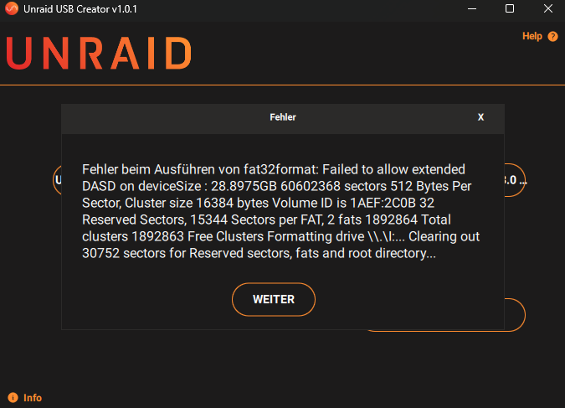Viewport: 565px width, 408px height.
Task: Click the 28.8975GB device size text
Action: click(244, 187)
